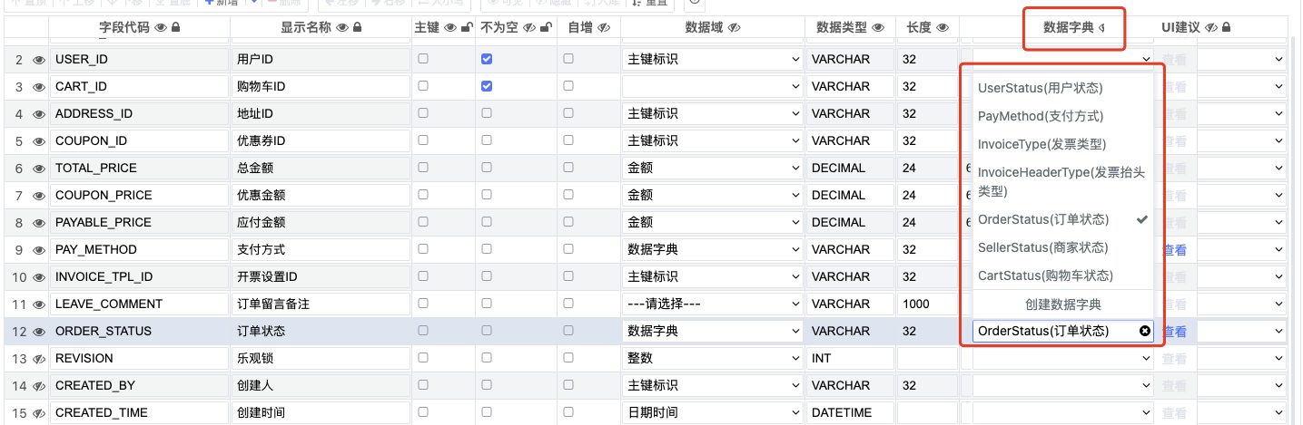The width and height of the screenshot is (1303, 425).
Task: Enable 自增 checkbox on the REVISION row
Action: tap(568, 358)
